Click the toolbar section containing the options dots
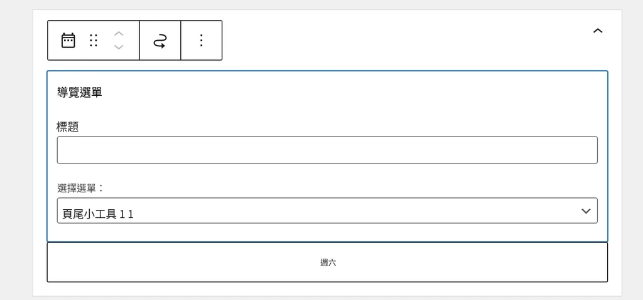The width and height of the screenshot is (643, 300). [202, 41]
